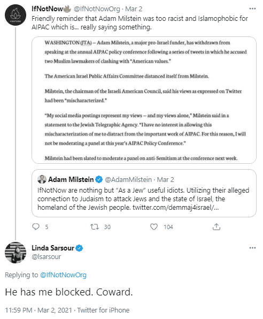Open Adam Milstein's quoted tweet card
This screenshot has width=263, height=319.
pos(144,193)
